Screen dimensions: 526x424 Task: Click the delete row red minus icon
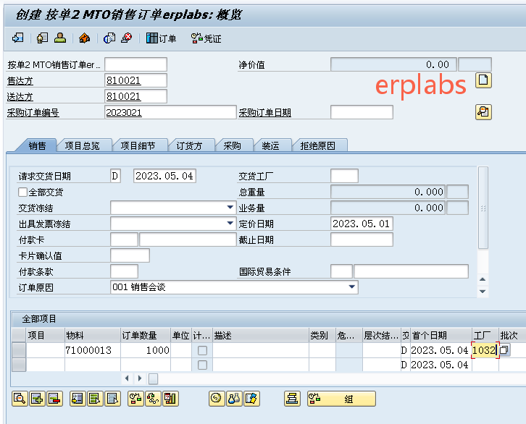[x=54, y=399]
